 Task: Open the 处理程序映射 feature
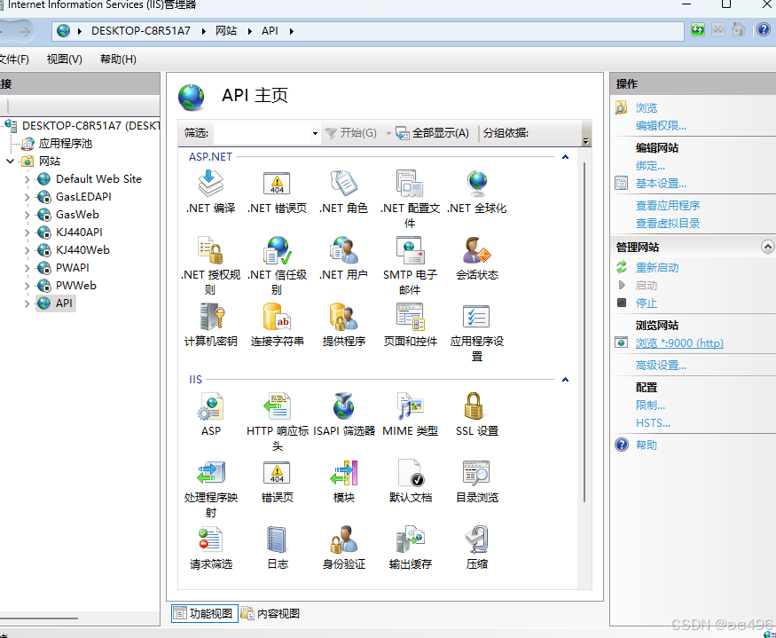[211, 488]
